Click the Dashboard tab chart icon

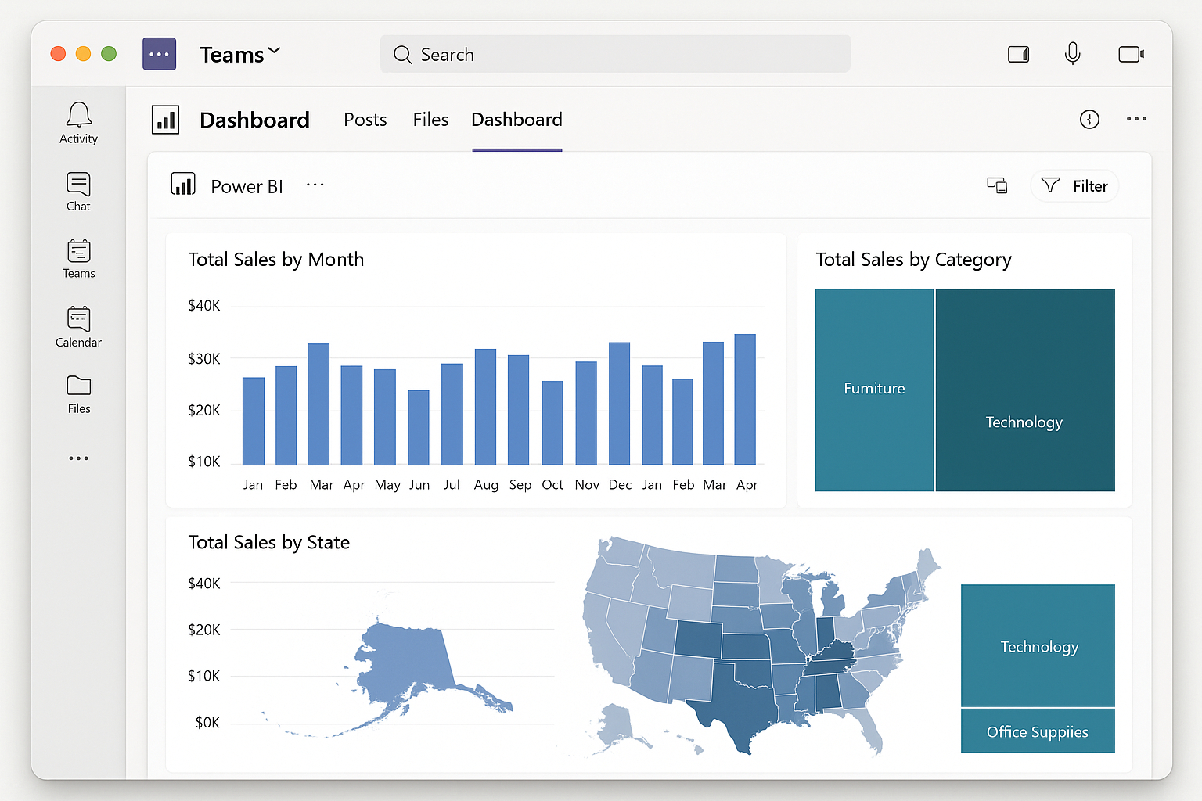(165, 120)
